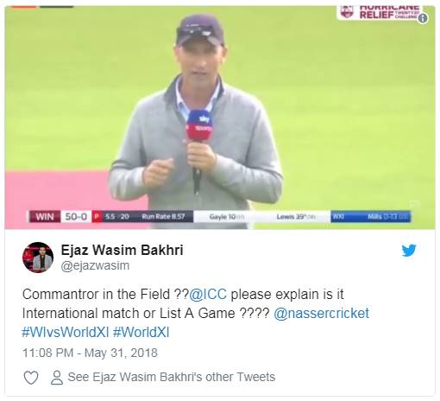Image resolution: width=440 pixels, height=401 pixels.
Task: Open the #WIvsWorldXI hashtag
Action: pos(66,332)
